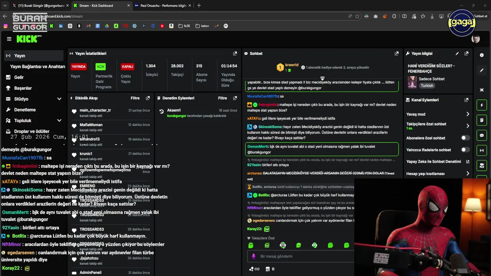Pop out the Denetim Eylemleri panel
This screenshot has width=491, height=276.
[235, 98]
